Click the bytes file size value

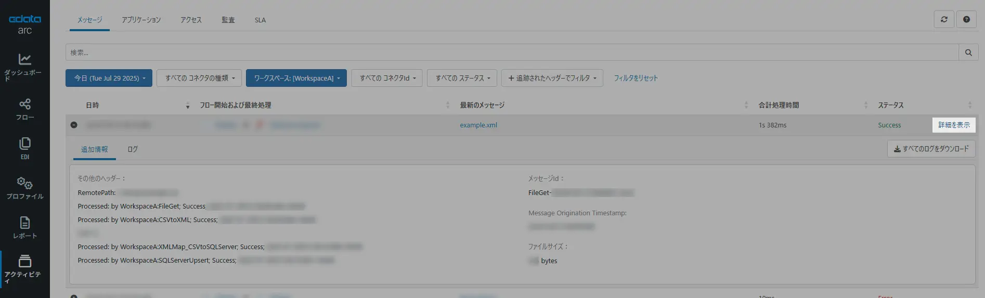click(543, 261)
